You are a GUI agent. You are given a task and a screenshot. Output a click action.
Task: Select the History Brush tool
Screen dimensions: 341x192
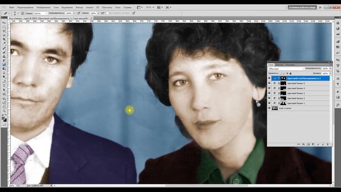pyautogui.click(x=4, y=60)
